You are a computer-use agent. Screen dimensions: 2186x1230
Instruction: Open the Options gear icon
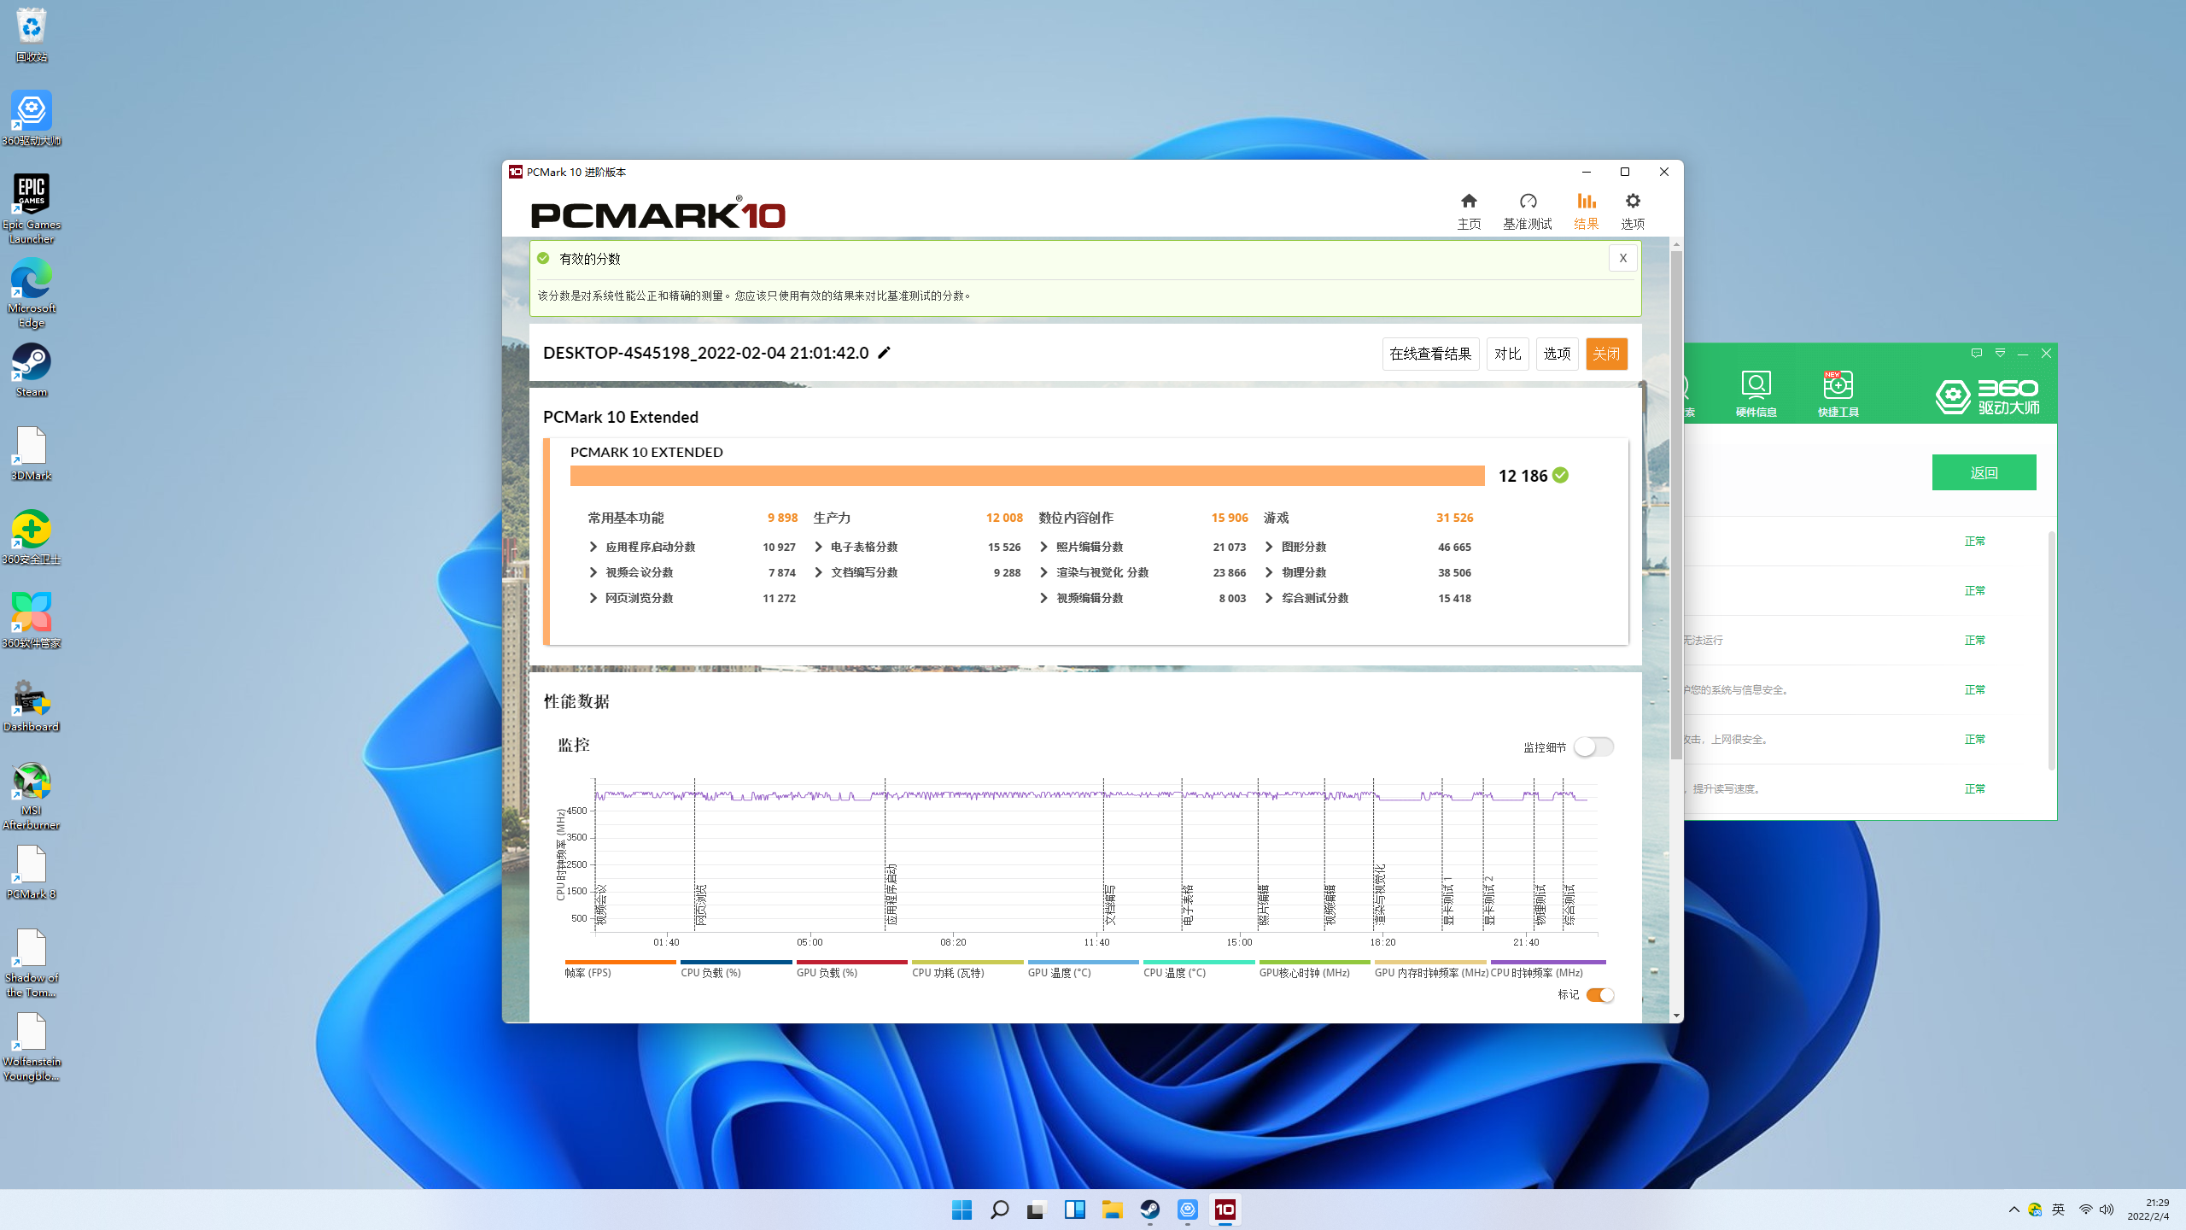point(1633,202)
